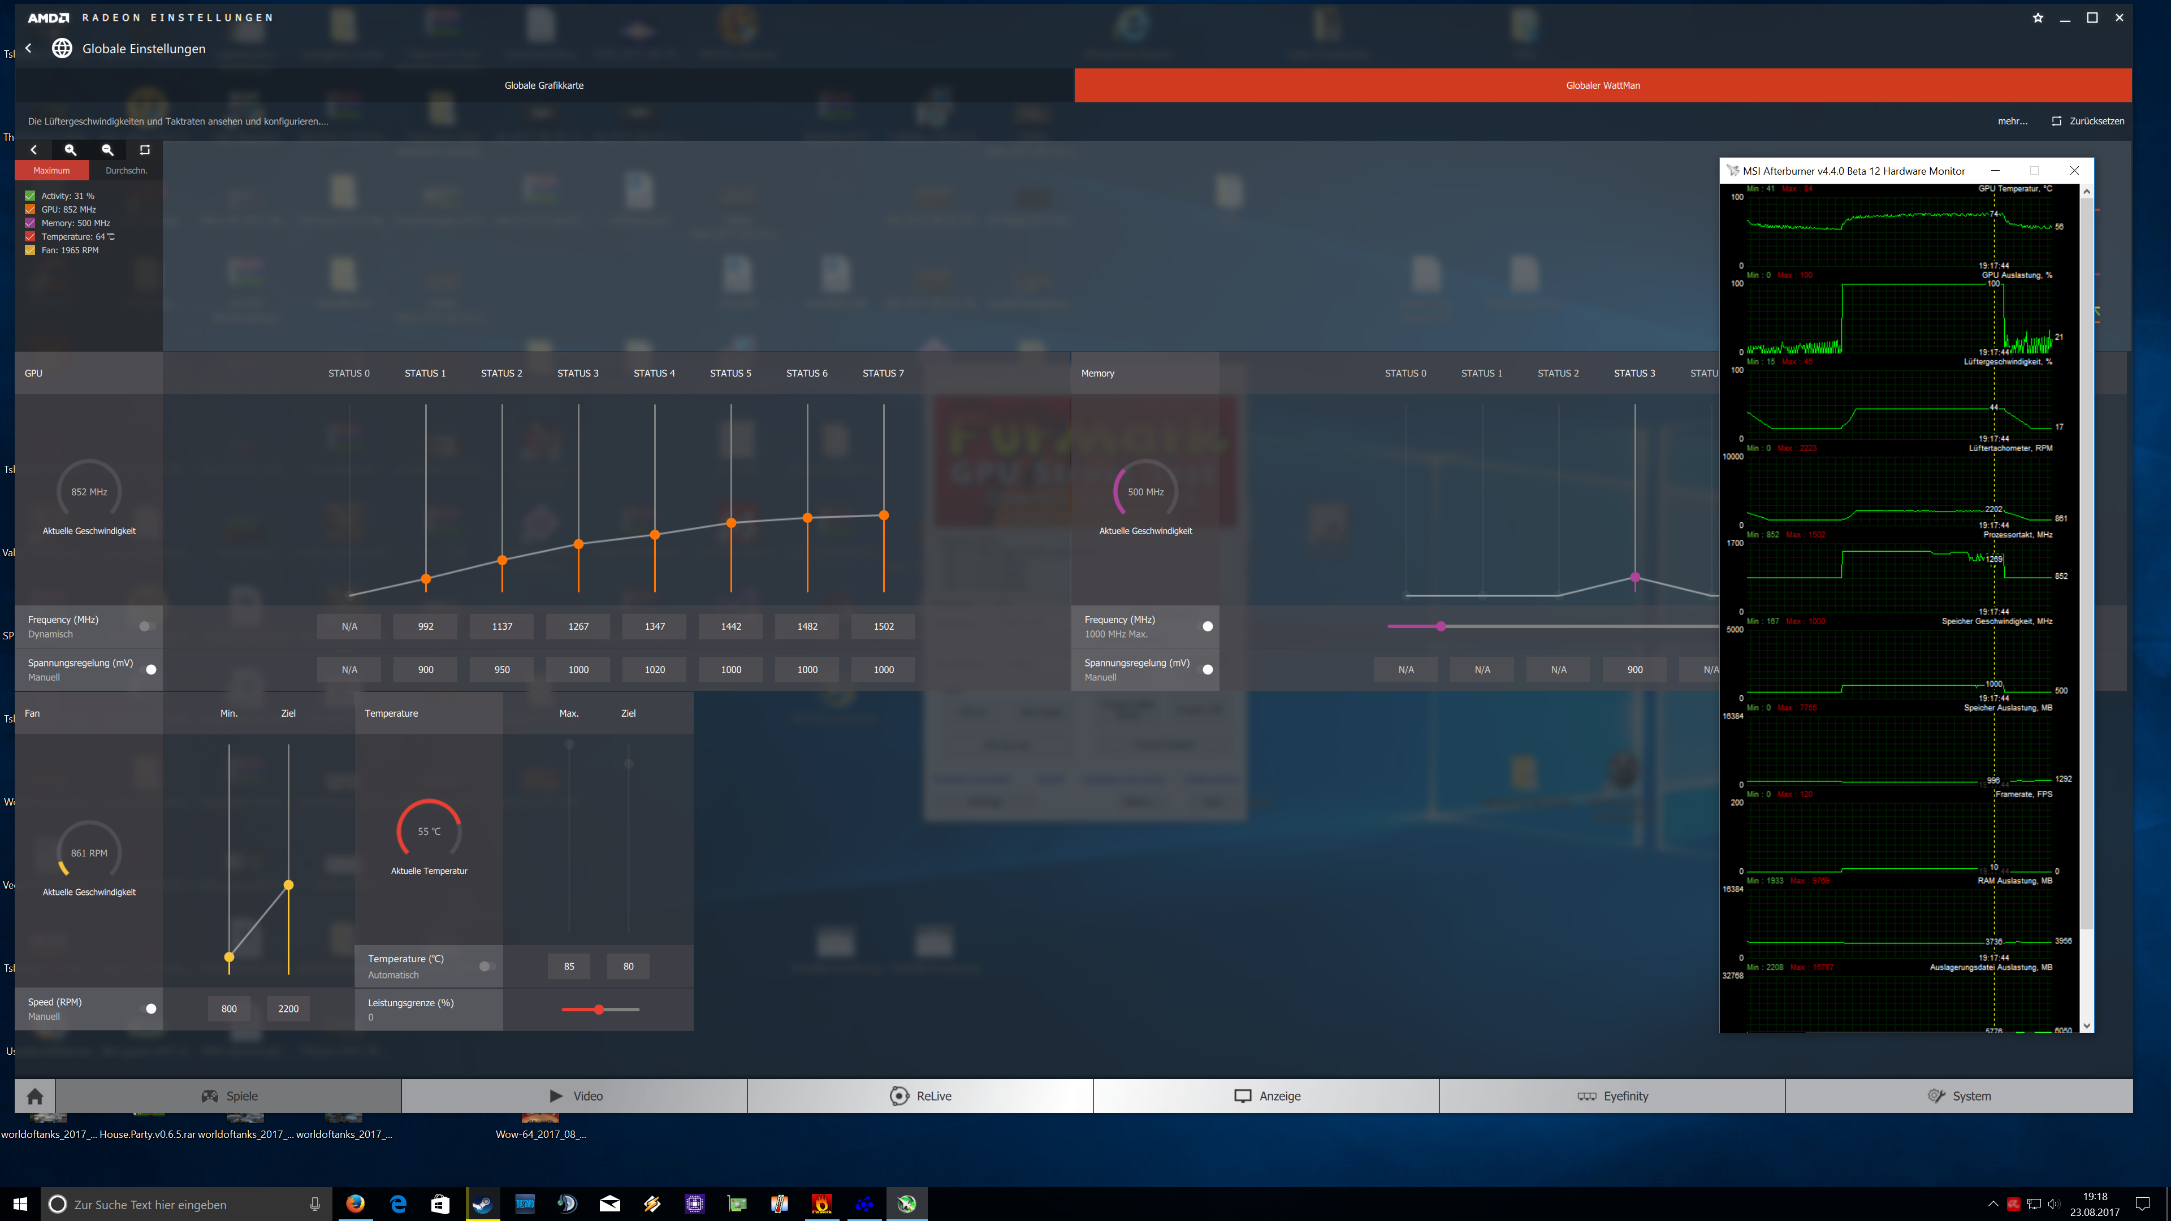Open Firefox from the taskbar
2171x1221 pixels.
pos(356,1203)
